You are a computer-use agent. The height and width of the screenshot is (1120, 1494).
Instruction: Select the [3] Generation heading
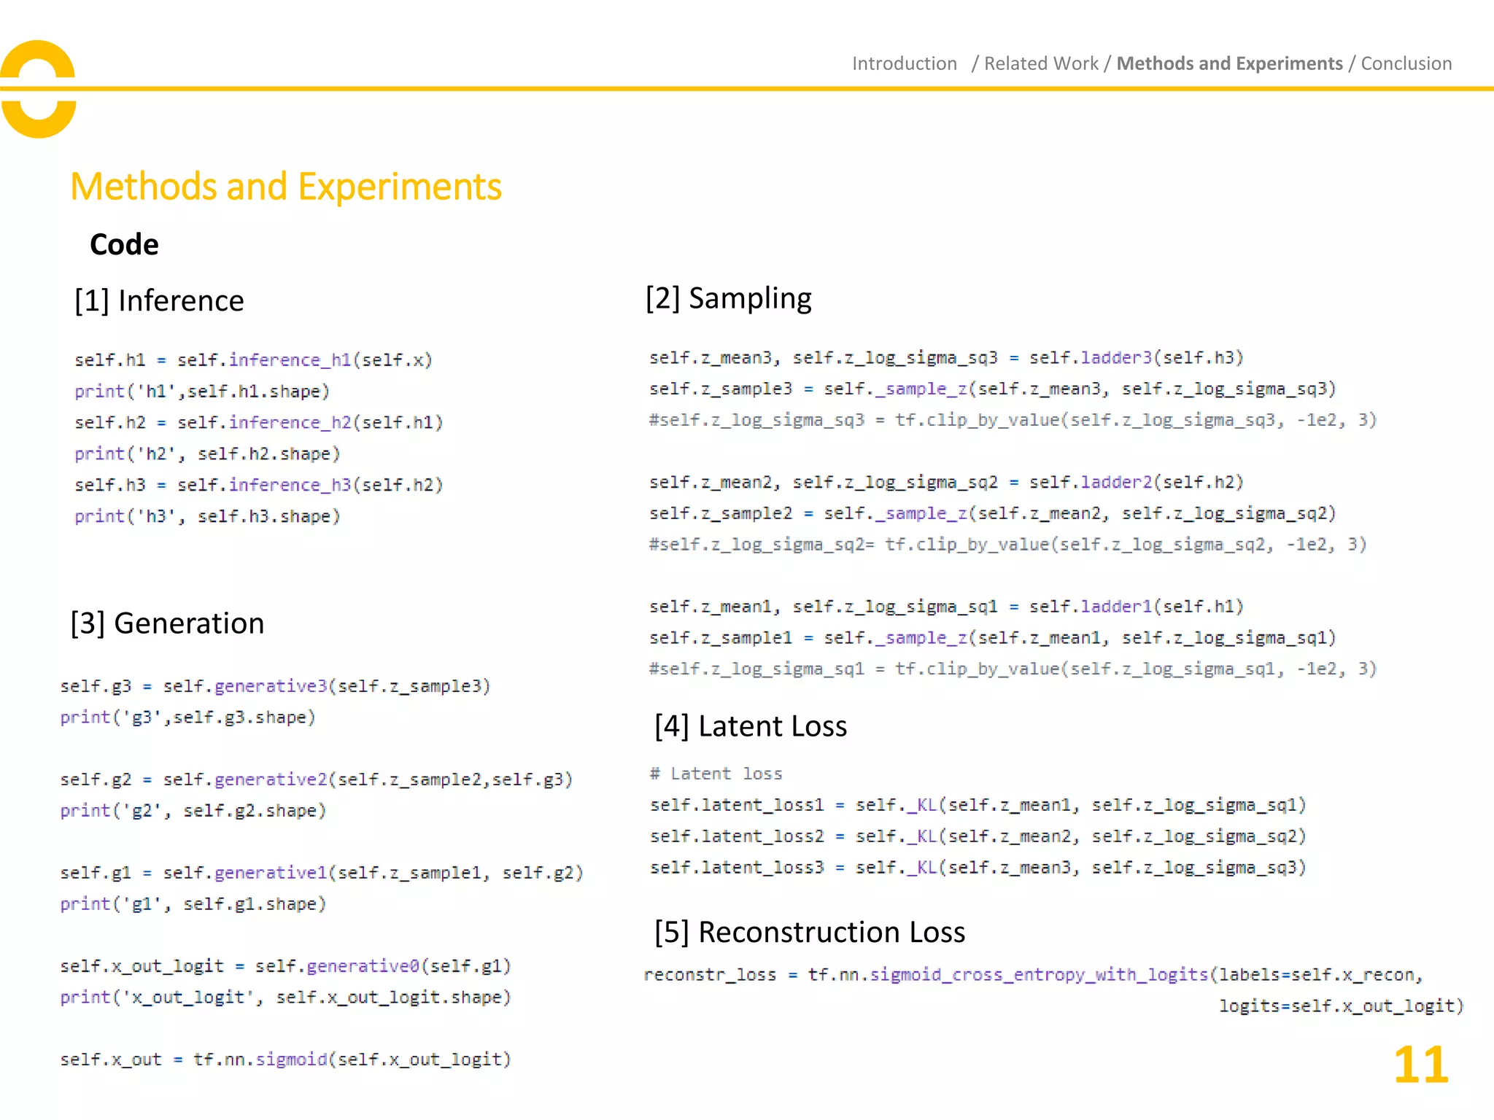click(167, 623)
